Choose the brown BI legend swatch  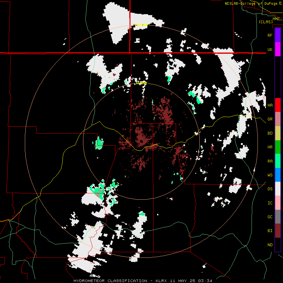(278, 231)
